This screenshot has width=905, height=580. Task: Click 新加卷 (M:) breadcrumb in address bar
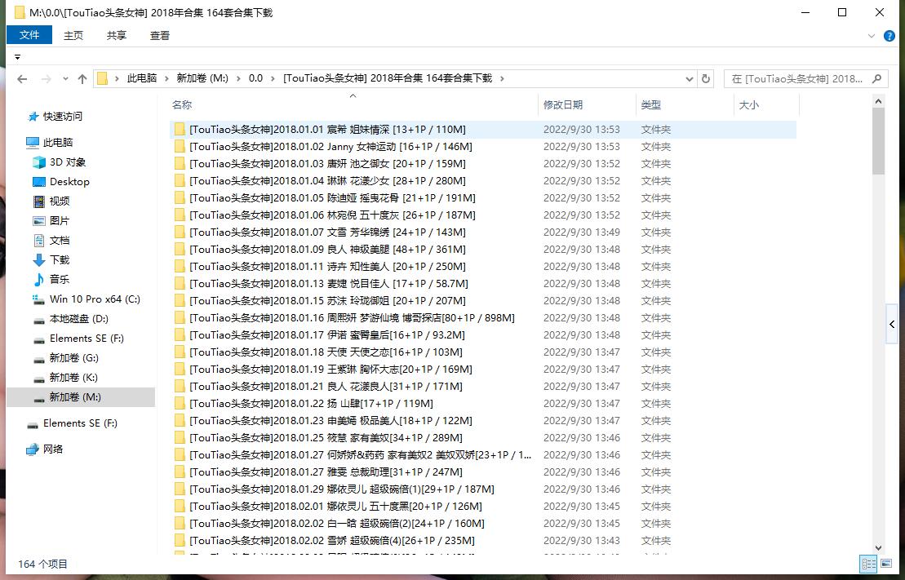[x=202, y=78]
